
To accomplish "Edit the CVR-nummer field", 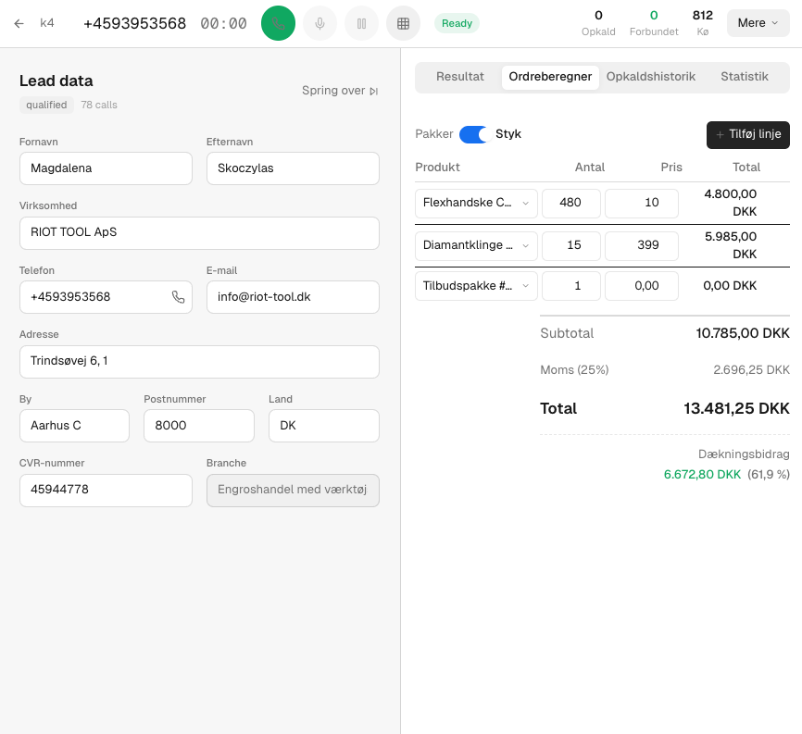I will point(106,491).
